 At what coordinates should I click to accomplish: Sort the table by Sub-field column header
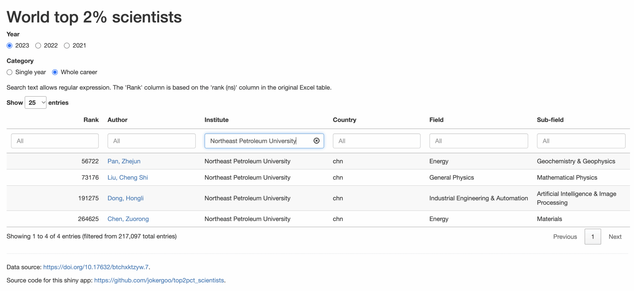pyautogui.click(x=550, y=120)
